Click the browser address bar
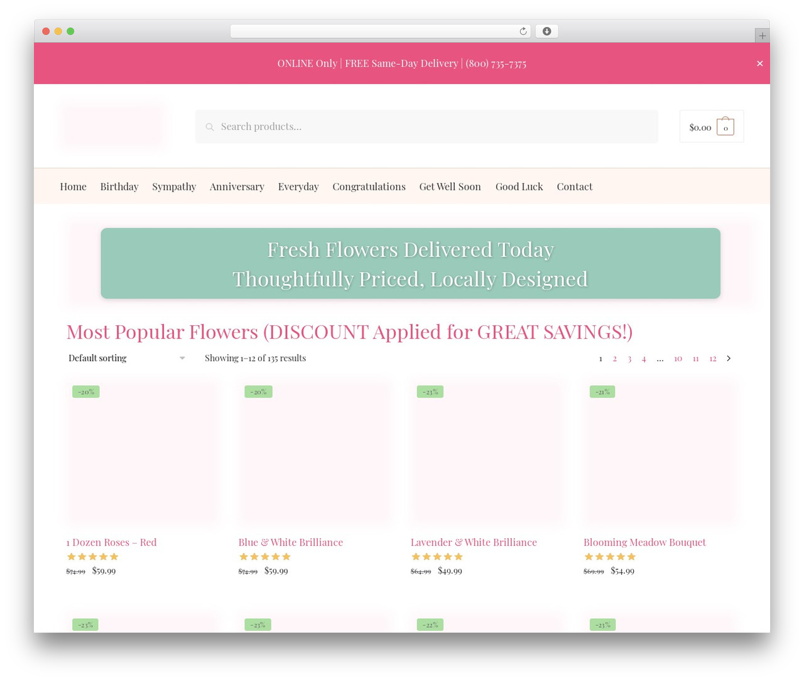The height and width of the screenshot is (681, 804). (x=380, y=31)
